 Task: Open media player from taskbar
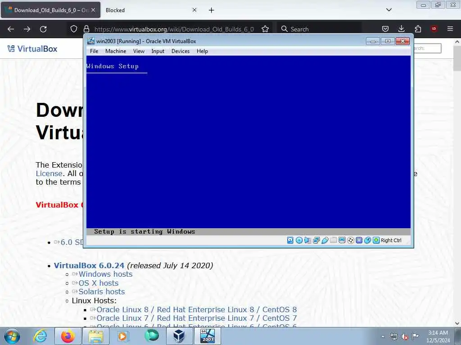click(122, 336)
